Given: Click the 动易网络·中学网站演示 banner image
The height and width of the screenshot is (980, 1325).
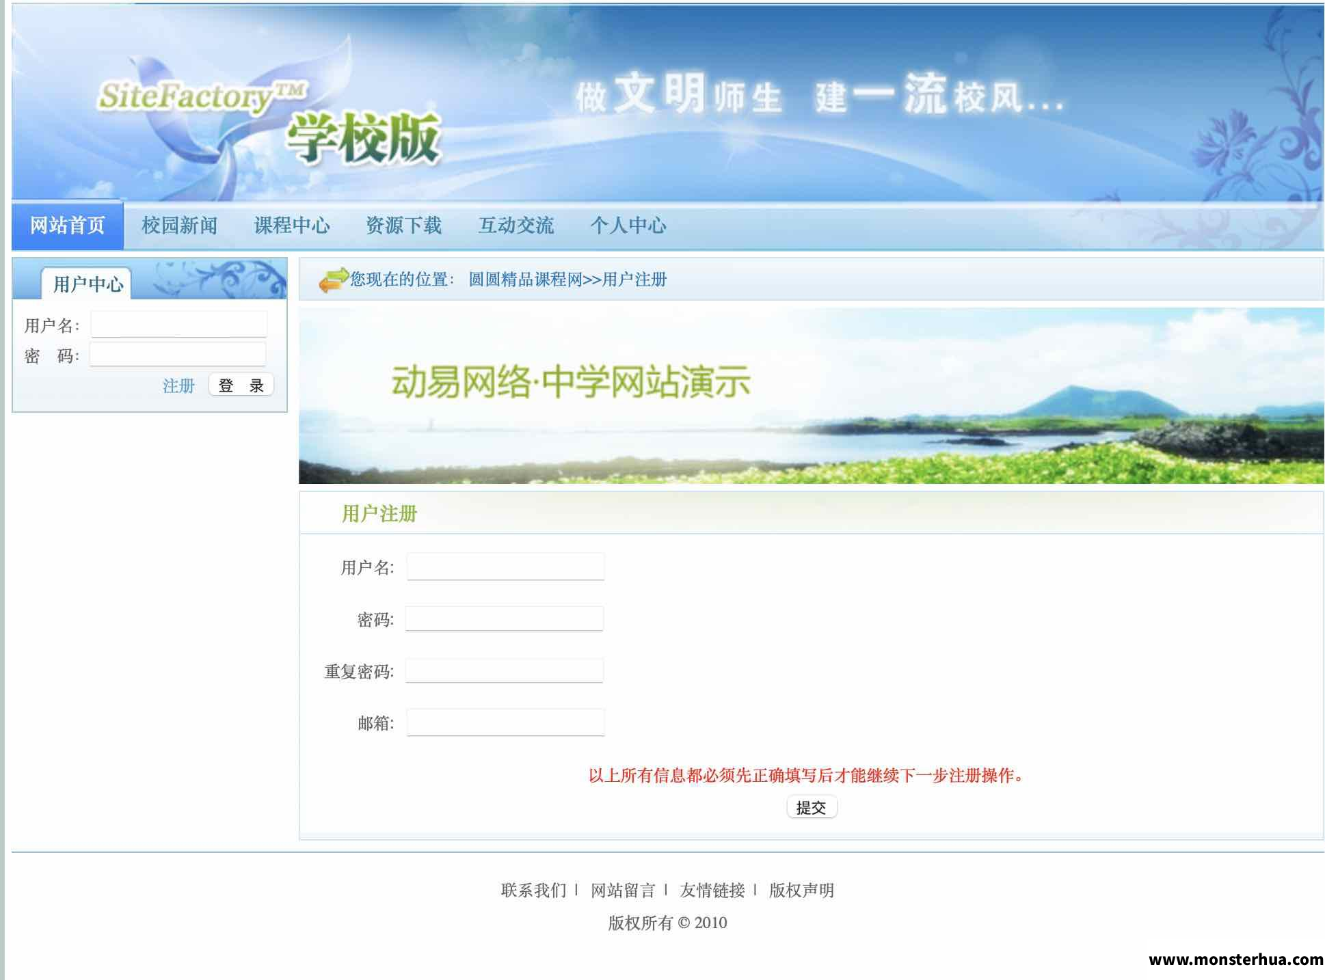Looking at the screenshot, I should (x=811, y=396).
